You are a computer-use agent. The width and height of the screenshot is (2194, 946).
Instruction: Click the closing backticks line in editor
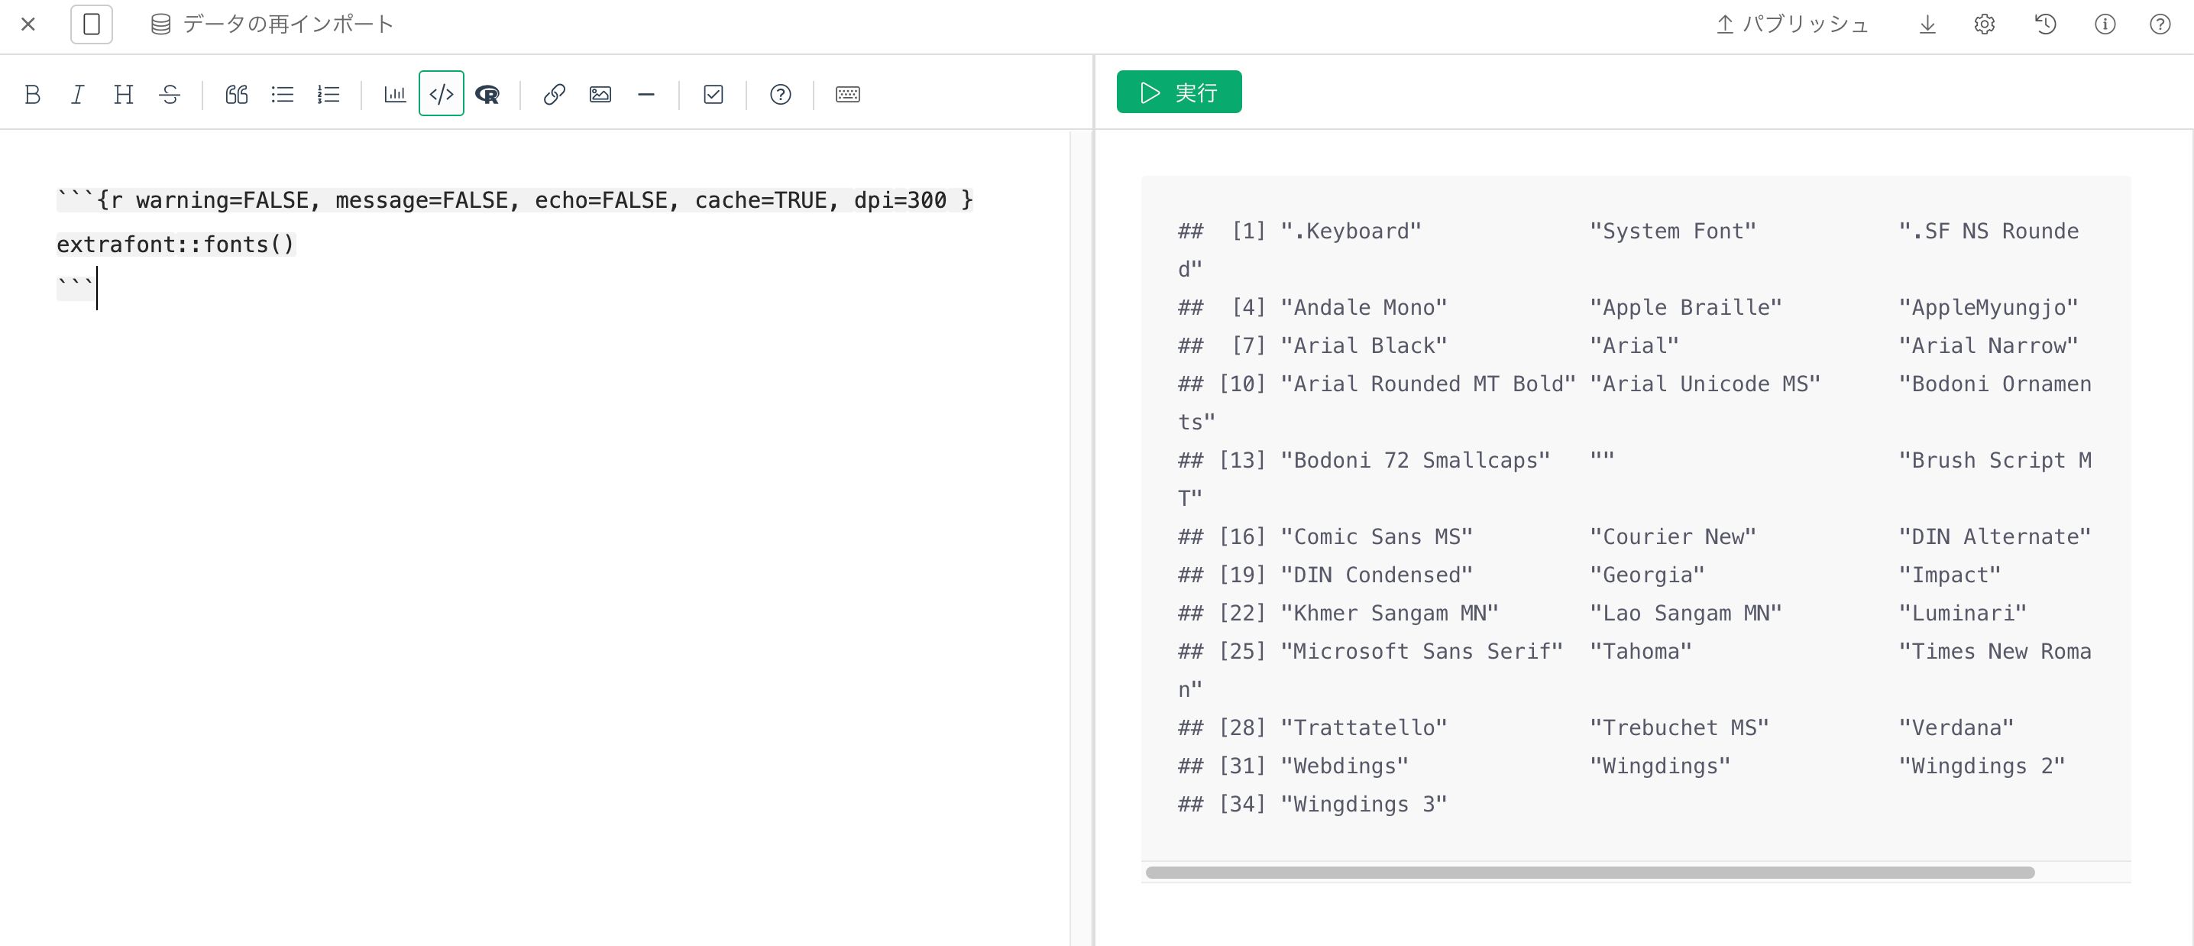pyautogui.click(x=75, y=288)
